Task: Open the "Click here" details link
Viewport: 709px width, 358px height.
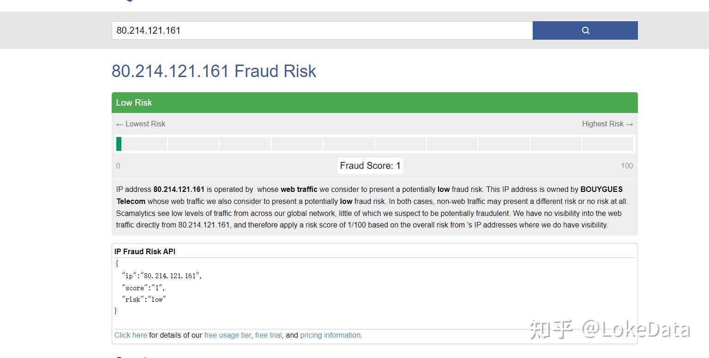Action: [x=131, y=335]
